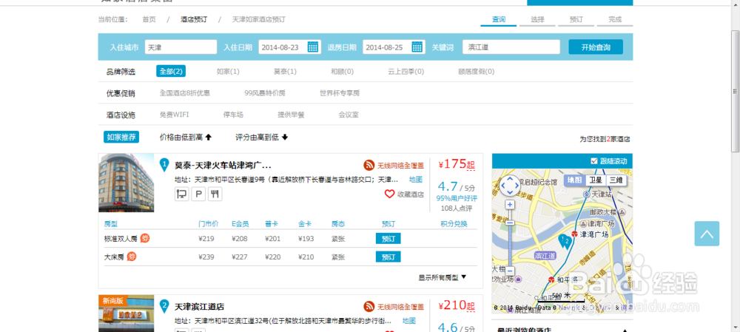Zoom out the map with minus button

coord(510,271)
